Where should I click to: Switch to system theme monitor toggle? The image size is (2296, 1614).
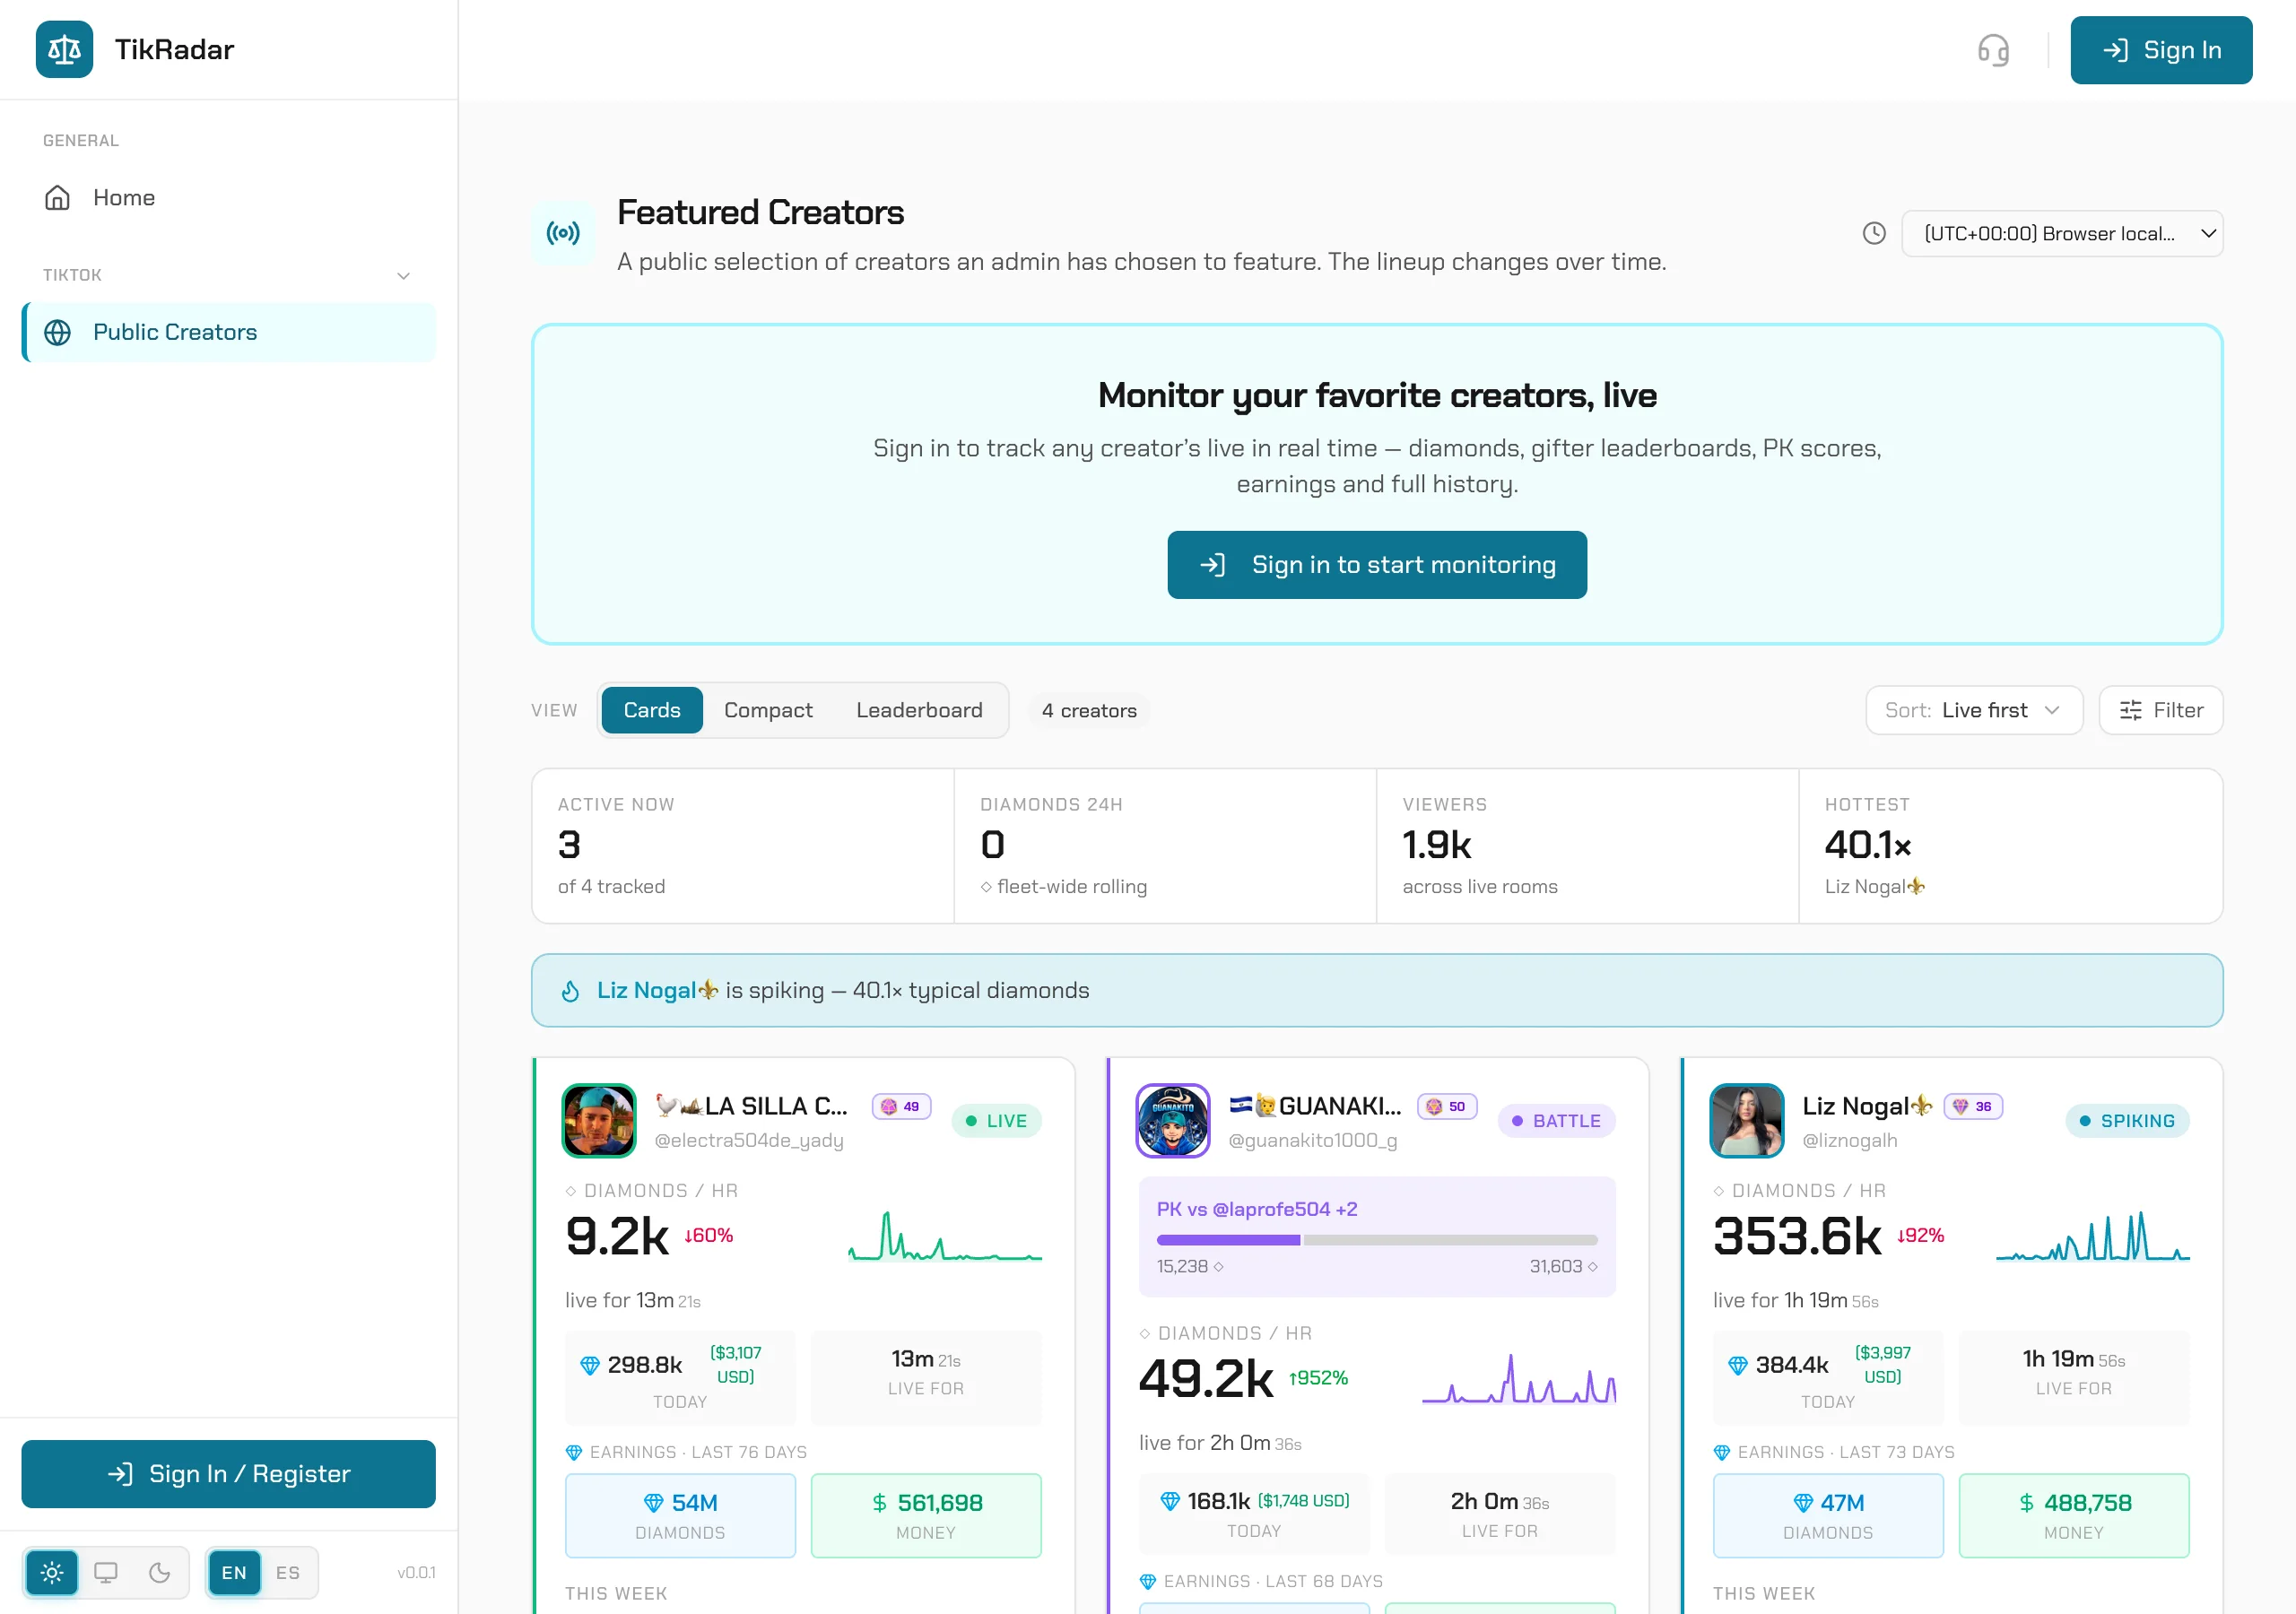(106, 1573)
